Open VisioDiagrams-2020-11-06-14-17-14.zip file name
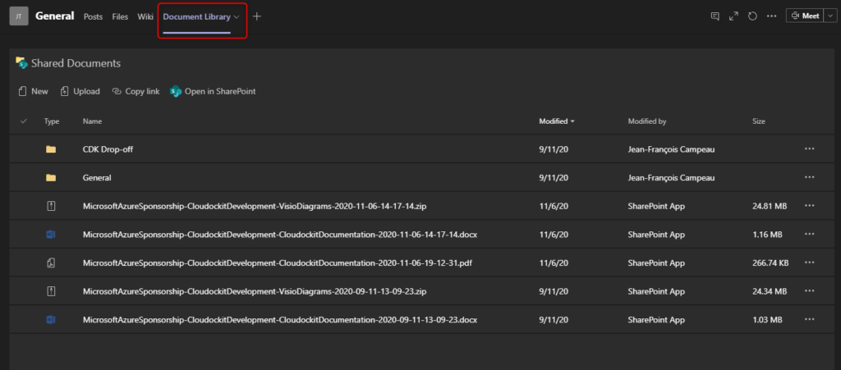Image resolution: width=841 pixels, height=370 pixels. tap(255, 206)
